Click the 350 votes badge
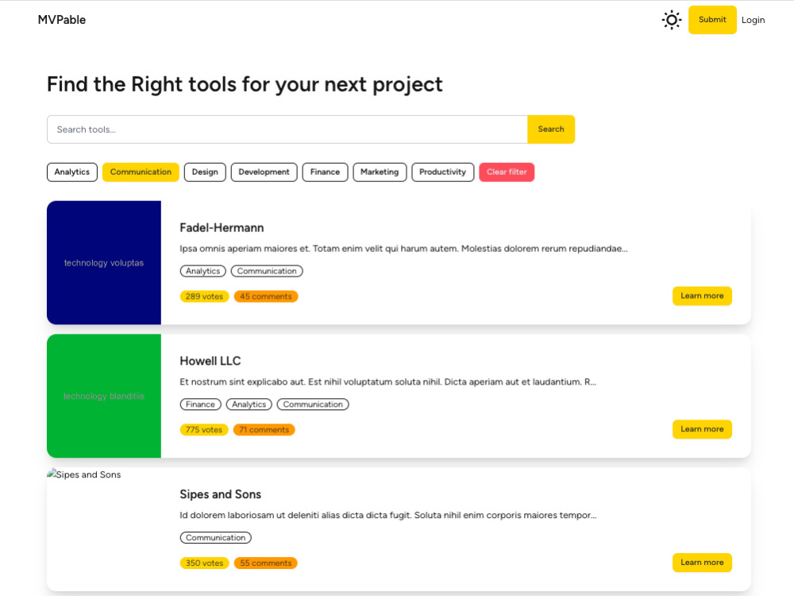This screenshot has height=596, width=794. click(x=205, y=563)
